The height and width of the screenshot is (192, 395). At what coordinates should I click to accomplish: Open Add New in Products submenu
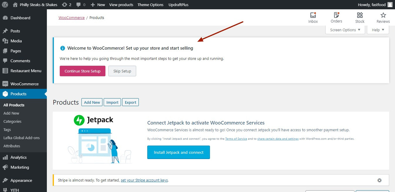tap(11, 113)
